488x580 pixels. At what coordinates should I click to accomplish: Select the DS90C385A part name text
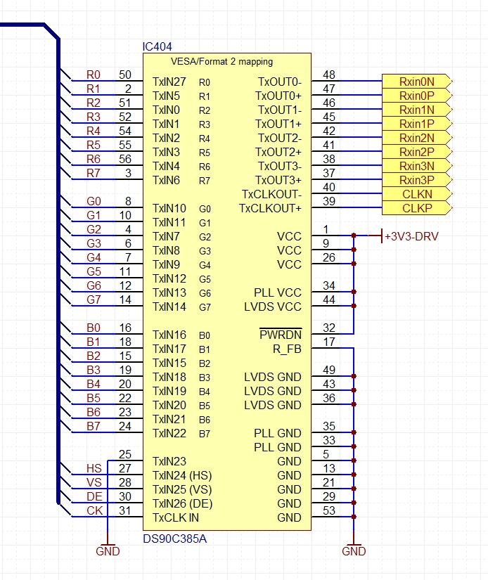174,539
